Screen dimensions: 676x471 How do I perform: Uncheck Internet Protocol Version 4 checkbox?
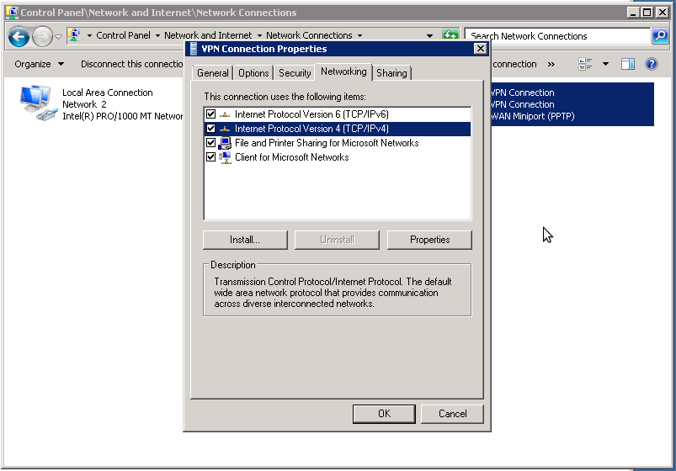point(210,129)
